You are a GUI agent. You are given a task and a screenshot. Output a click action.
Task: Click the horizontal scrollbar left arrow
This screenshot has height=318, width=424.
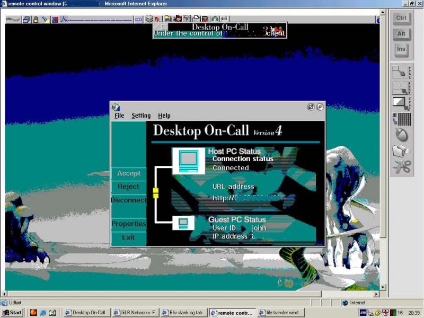click(4, 294)
